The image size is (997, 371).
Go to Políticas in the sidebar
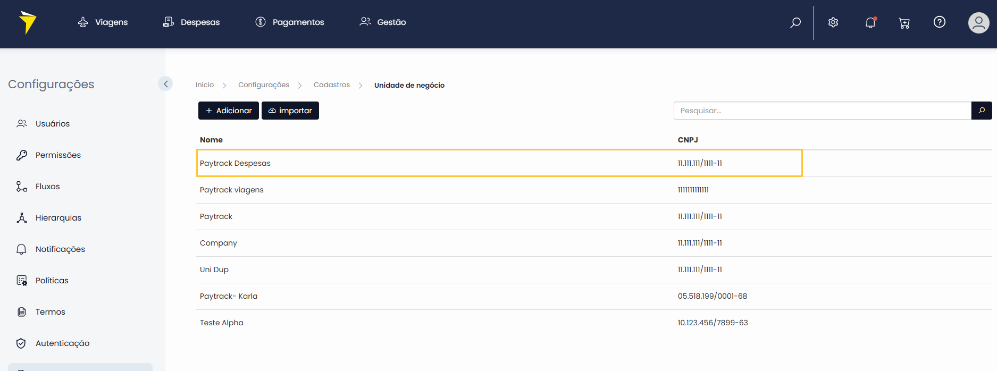coord(43,281)
